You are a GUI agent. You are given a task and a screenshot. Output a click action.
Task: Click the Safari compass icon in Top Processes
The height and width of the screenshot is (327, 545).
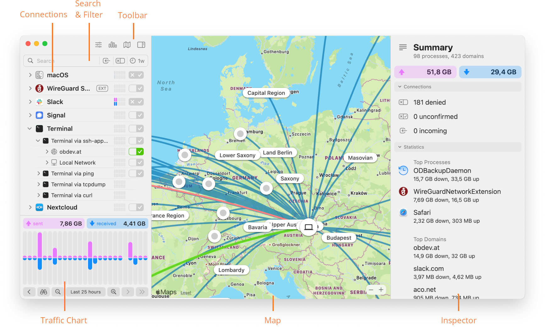coord(403,213)
